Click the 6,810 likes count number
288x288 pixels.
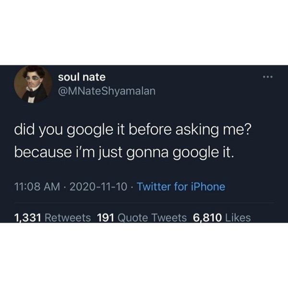[207, 217]
